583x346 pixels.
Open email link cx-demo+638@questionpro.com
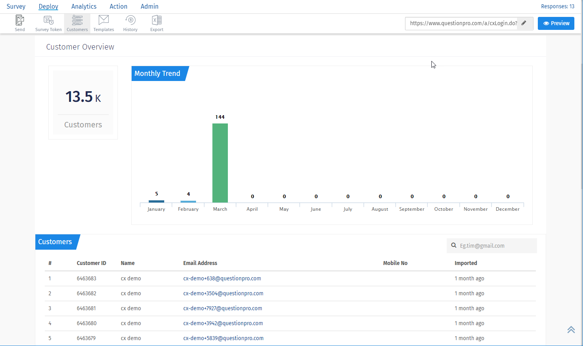tap(222, 278)
